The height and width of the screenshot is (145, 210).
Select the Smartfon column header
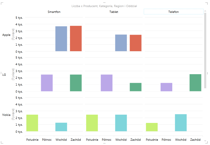point(54,12)
